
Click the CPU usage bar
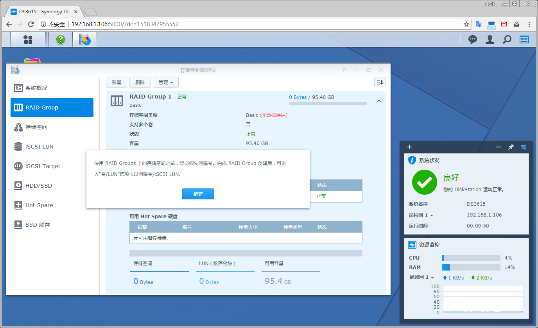coord(471,258)
